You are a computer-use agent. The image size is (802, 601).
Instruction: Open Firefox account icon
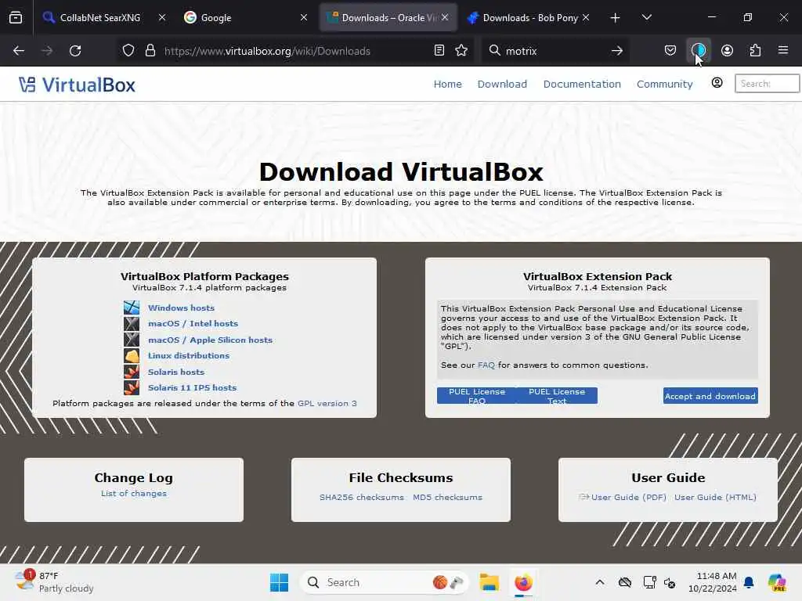pyautogui.click(x=727, y=51)
